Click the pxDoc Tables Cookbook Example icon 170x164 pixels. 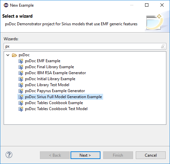pos(21,103)
